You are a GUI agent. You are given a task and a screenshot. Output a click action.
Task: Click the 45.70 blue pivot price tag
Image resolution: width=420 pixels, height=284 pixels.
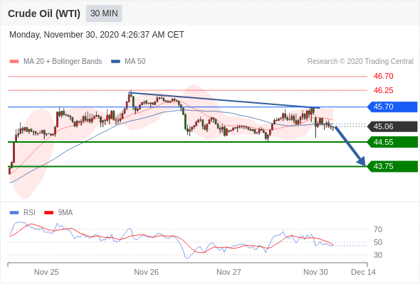point(392,107)
